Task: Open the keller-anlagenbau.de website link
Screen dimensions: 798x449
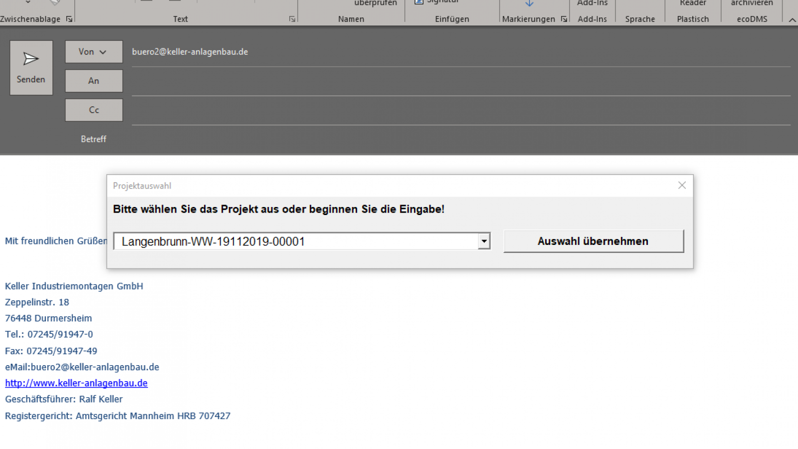Action: (x=76, y=383)
